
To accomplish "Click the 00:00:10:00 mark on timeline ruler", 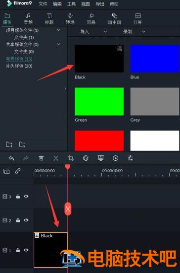I will [112, 171].
